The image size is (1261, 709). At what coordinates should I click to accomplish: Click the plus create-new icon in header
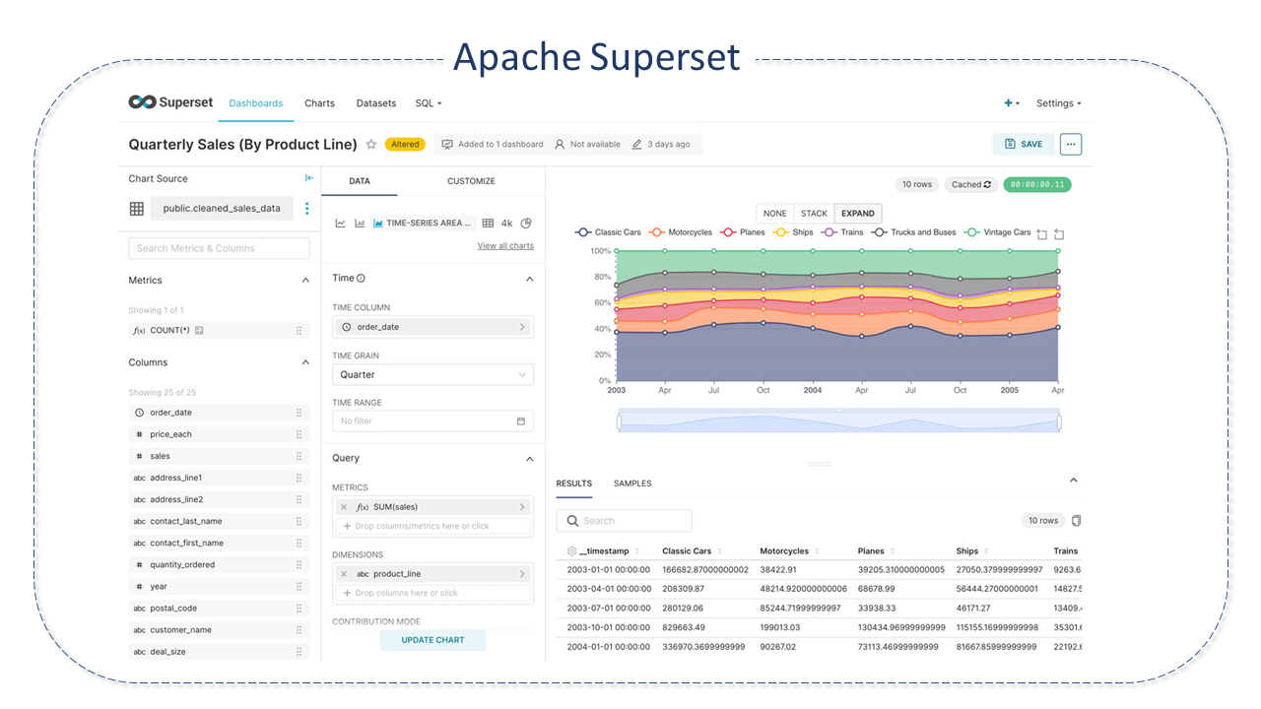click(1012, 103)
